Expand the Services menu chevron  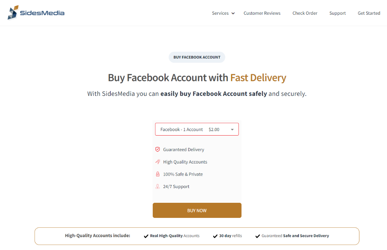[233, 13]
